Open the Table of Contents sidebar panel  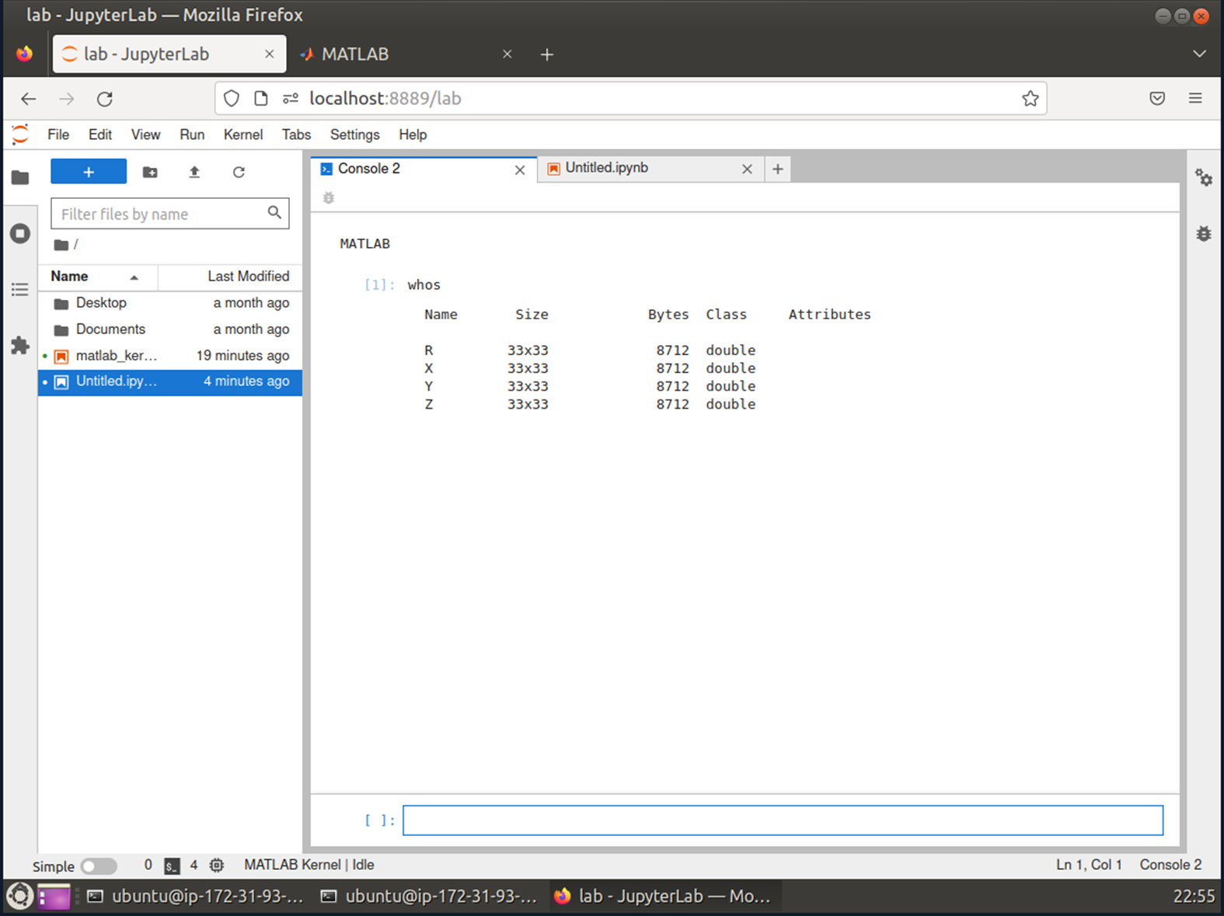click(x=20, y=290)
